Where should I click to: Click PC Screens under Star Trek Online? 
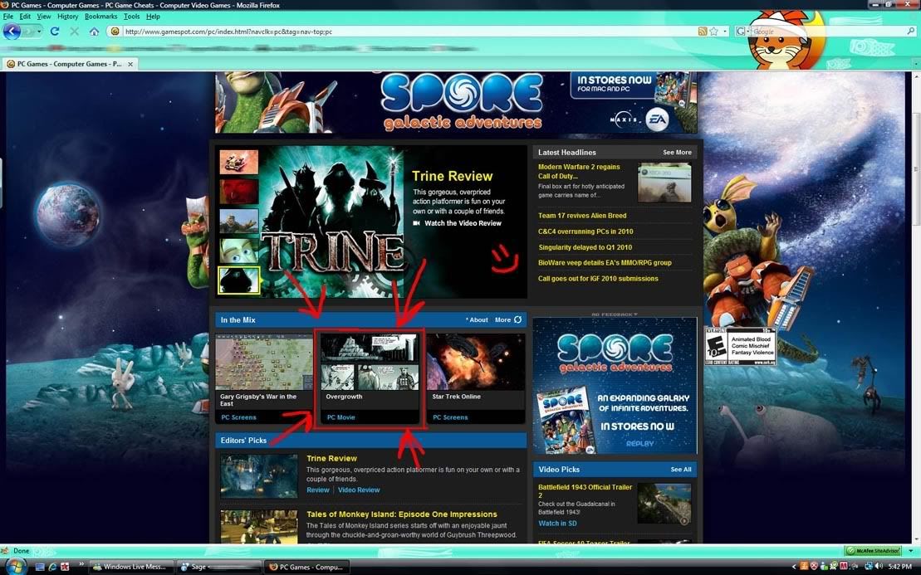tap(450, 417)
